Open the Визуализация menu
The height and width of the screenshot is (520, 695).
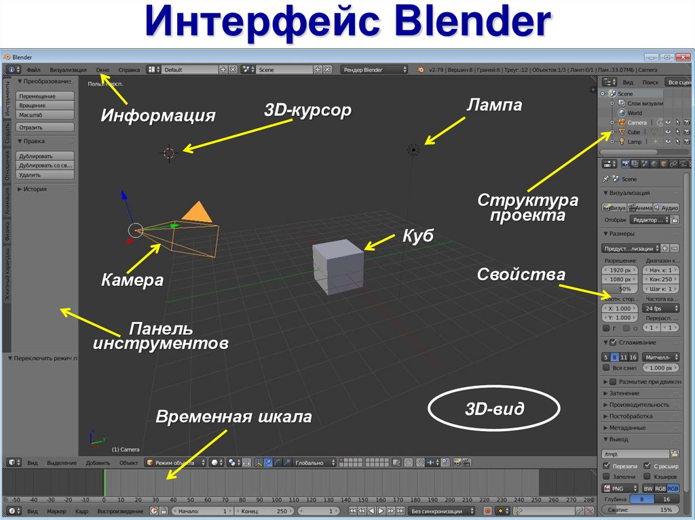[x=68, y=70]
